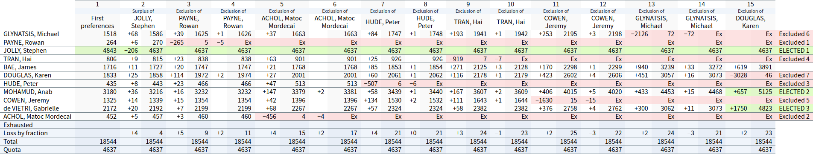Click the Surplus of JOLLY, Stephen header
The width and height of the screenshot is (813, 154).
tap(143, 19)
